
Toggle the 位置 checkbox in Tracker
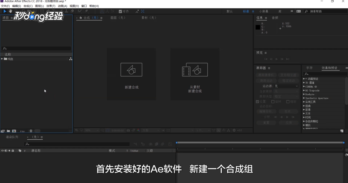pyautogui.click(x=257, y=102)
